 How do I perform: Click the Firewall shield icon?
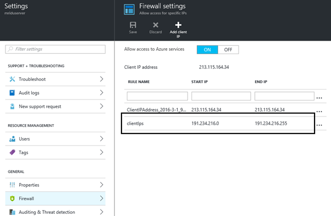pos(12,199)
